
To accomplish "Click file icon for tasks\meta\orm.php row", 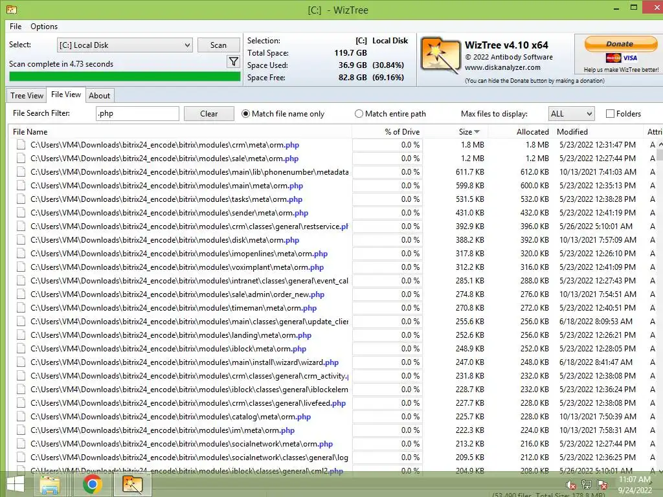I will click(x=21, y=199).
